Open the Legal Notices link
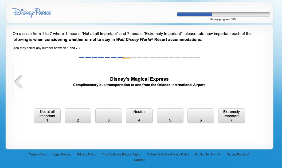This screenshot has height=168, width=282. 62,154
